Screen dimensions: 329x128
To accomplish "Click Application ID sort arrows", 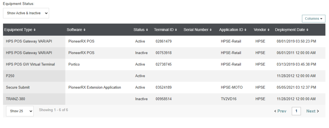I will tap(245, 30).
